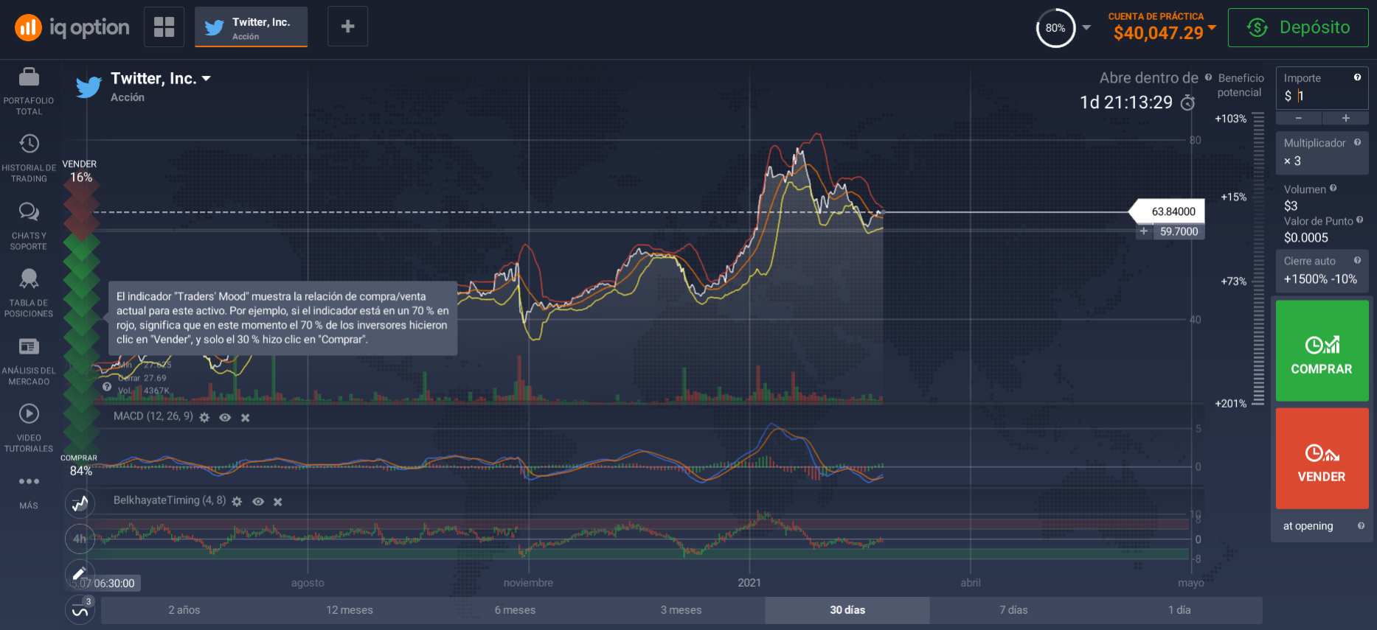Open Chats y Soporte icon

(x=29, y=212)
